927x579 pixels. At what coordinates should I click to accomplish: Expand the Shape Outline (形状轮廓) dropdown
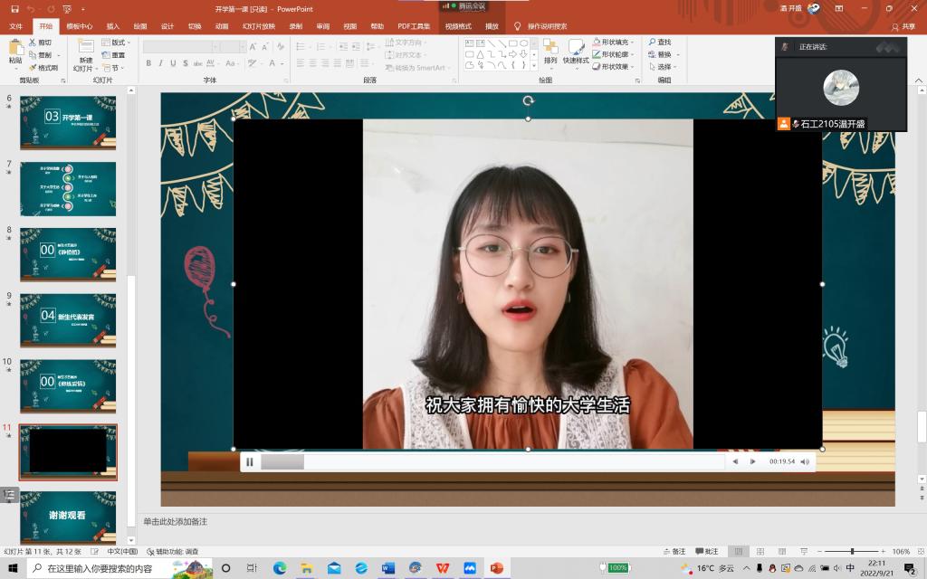(x=615, y=54)
